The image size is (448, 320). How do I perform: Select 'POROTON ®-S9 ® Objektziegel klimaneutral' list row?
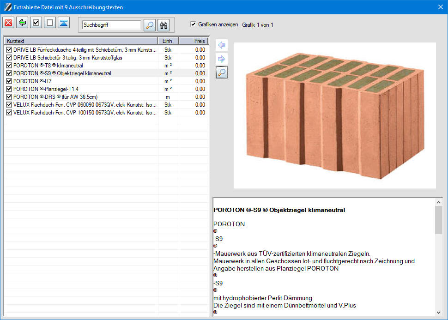coord(62,73)
